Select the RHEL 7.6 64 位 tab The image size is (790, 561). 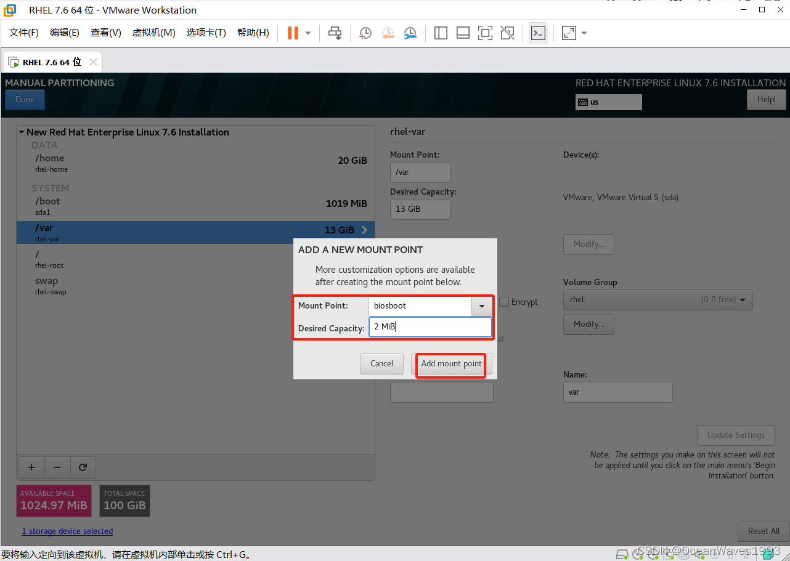pyautogui.click(x=52, y=62)
